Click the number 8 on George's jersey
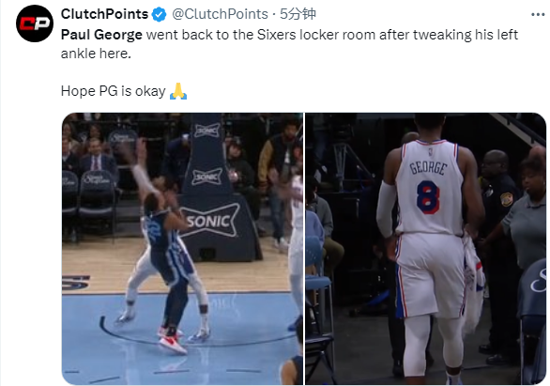Viewport: 550px width, 386px height. (428, 197)
